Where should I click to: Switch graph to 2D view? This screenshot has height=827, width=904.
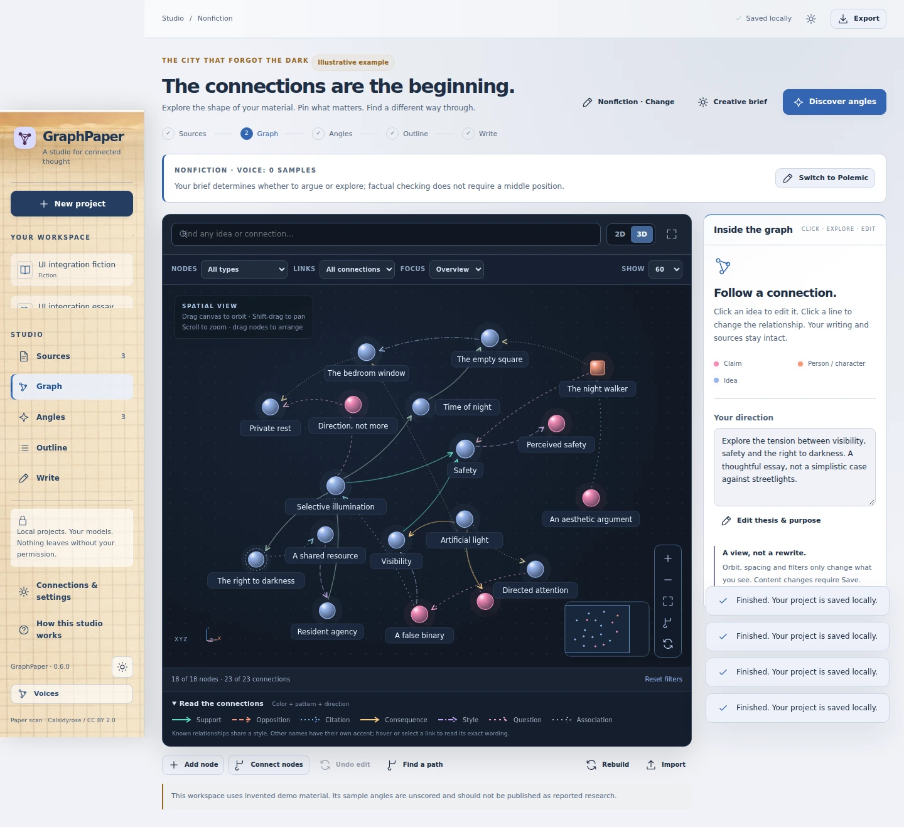coord(620,234)
